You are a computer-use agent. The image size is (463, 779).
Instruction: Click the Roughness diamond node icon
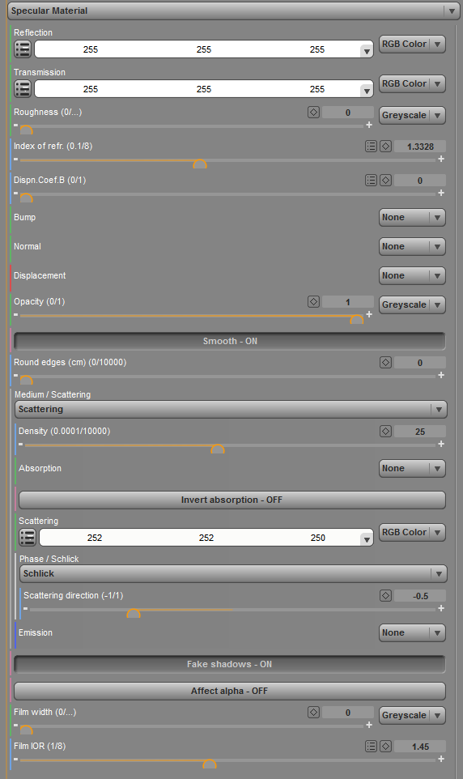point(313,113)
